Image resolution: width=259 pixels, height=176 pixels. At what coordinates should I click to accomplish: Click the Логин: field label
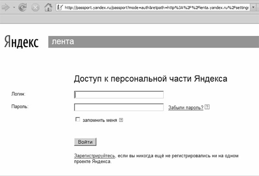(19, 94)
